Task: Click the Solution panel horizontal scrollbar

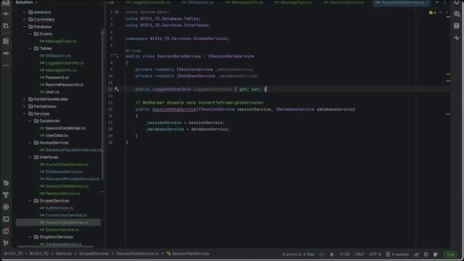Action: [x=56, y=246]
